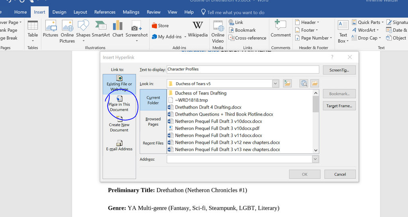Open the Mailings tab

[x=131, y=12]
